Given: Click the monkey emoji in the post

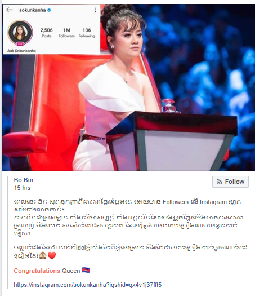Looking at the screenshot, I should tap(43, 256).
